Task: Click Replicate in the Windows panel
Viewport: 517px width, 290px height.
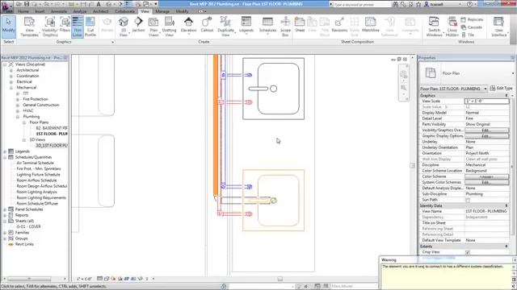Action: click(x=472, y=19)
